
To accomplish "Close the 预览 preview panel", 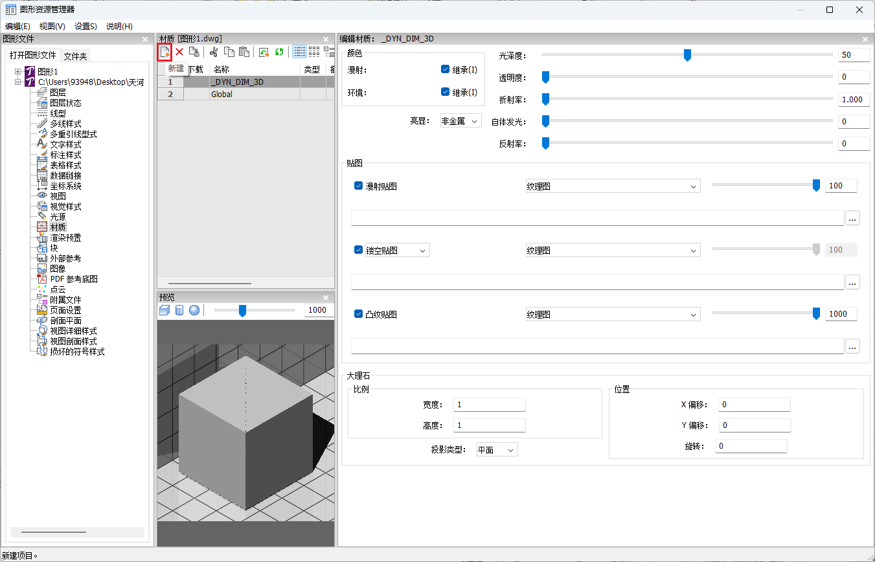I will pos(326,297).
